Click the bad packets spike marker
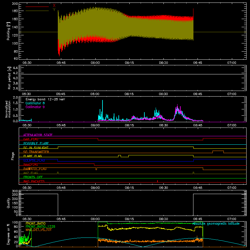 pos(157,181)
